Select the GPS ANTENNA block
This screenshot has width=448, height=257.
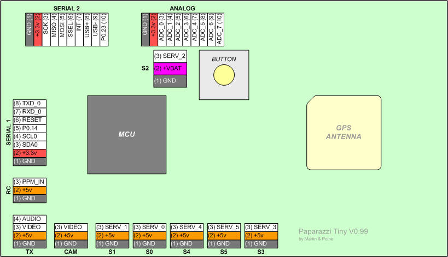pos(344,133)
